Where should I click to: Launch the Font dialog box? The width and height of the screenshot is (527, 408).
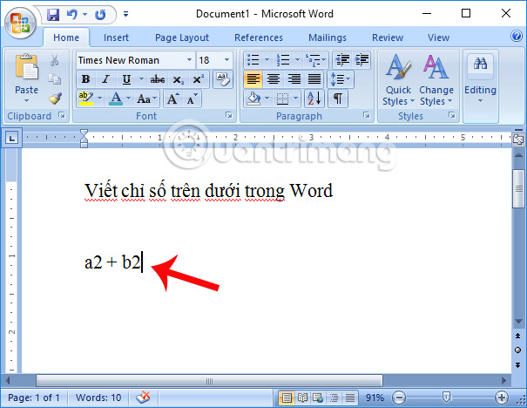pyautogui.click(x=229, y=116)
